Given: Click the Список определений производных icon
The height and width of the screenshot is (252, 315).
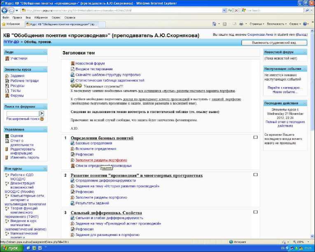Looking at the screenshot, I should (x=72, y=166).
